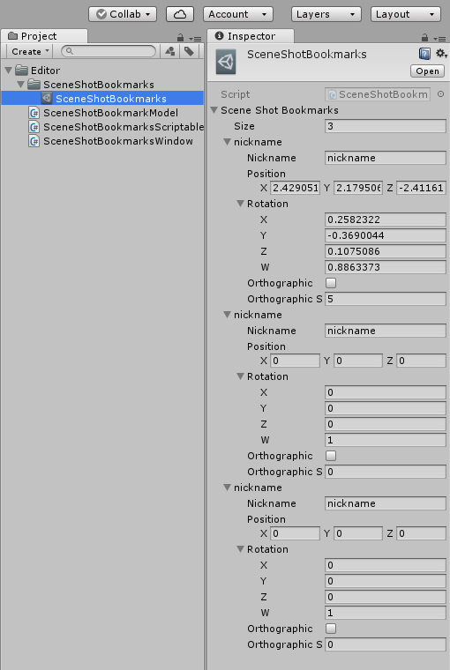Click third bookmark Nickname field
This screenshot has height=670, width=450.
pyautogui.click(x=385, y=502)
